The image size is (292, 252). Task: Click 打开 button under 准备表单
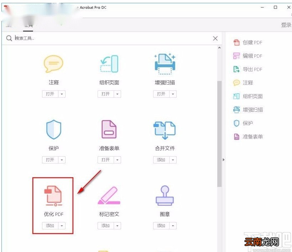point(106,160)
